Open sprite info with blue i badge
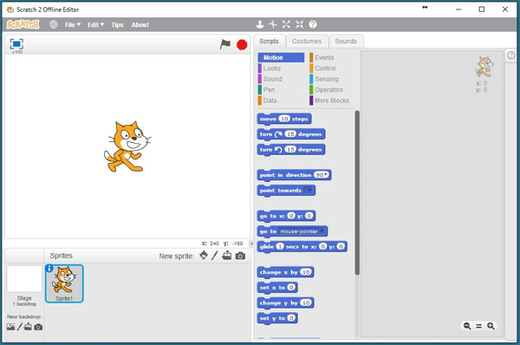Image resolution: width=520 pixels, height=345 pixels. pyautogui.click(x=49, y=268)
